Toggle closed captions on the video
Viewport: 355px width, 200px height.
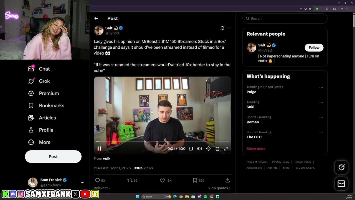click(191, 149)
